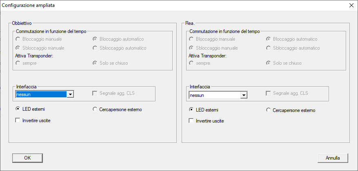Enable Invertire uscite in Obbiettivo panel
Viewport: 358px width, 171px height.
(x=18, y=121)
